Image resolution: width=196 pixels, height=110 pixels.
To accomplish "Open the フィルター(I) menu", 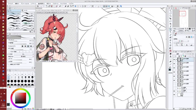I will 55,4.
